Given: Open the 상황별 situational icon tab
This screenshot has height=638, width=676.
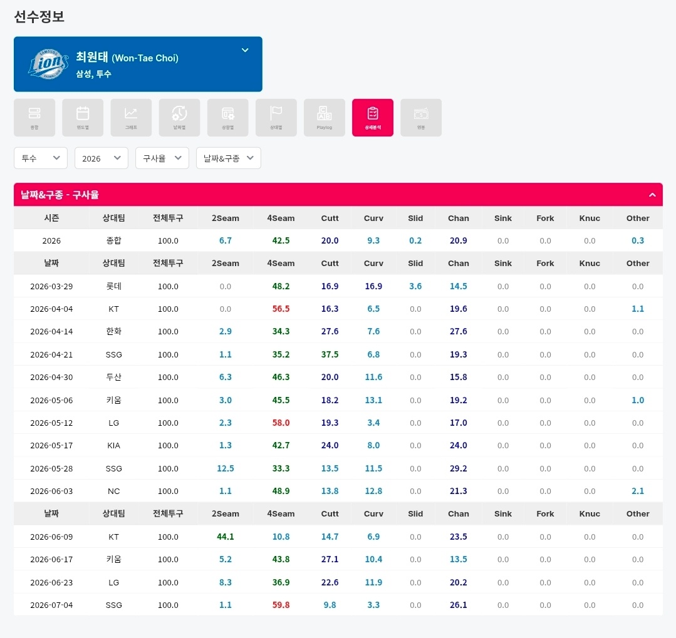Looking at the screenshot, I should (227, 118).
